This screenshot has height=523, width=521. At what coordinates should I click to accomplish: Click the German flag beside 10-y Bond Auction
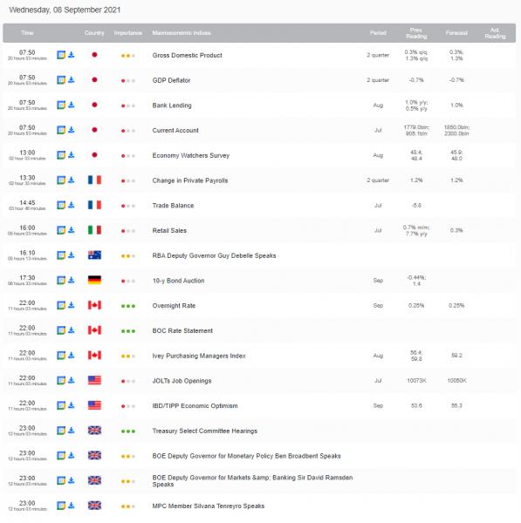pos(94,280)
